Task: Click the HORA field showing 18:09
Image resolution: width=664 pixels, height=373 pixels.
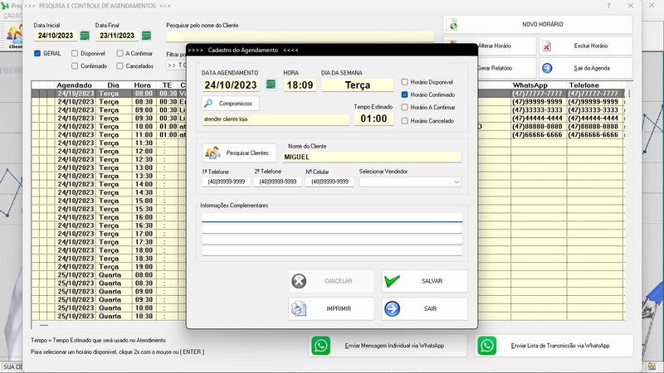Action: [x=300, y=85]
